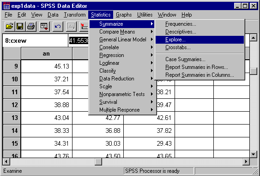Open the View menu

pyautogui.click(x=36, y=15)
